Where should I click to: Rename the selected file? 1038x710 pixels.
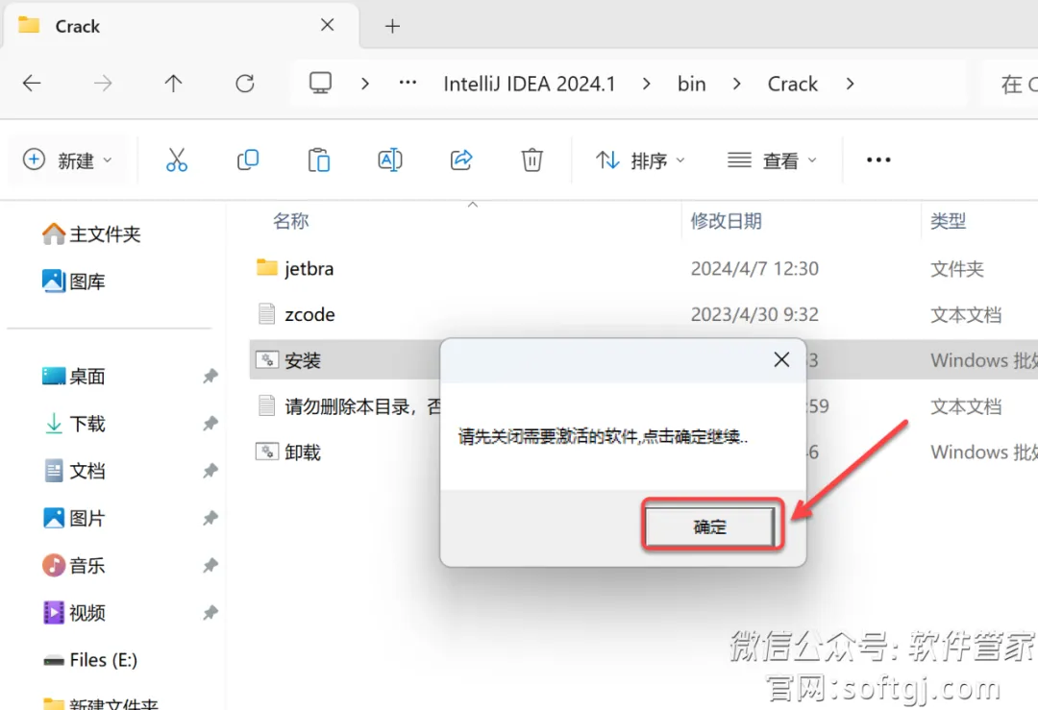tap(390, 160)
